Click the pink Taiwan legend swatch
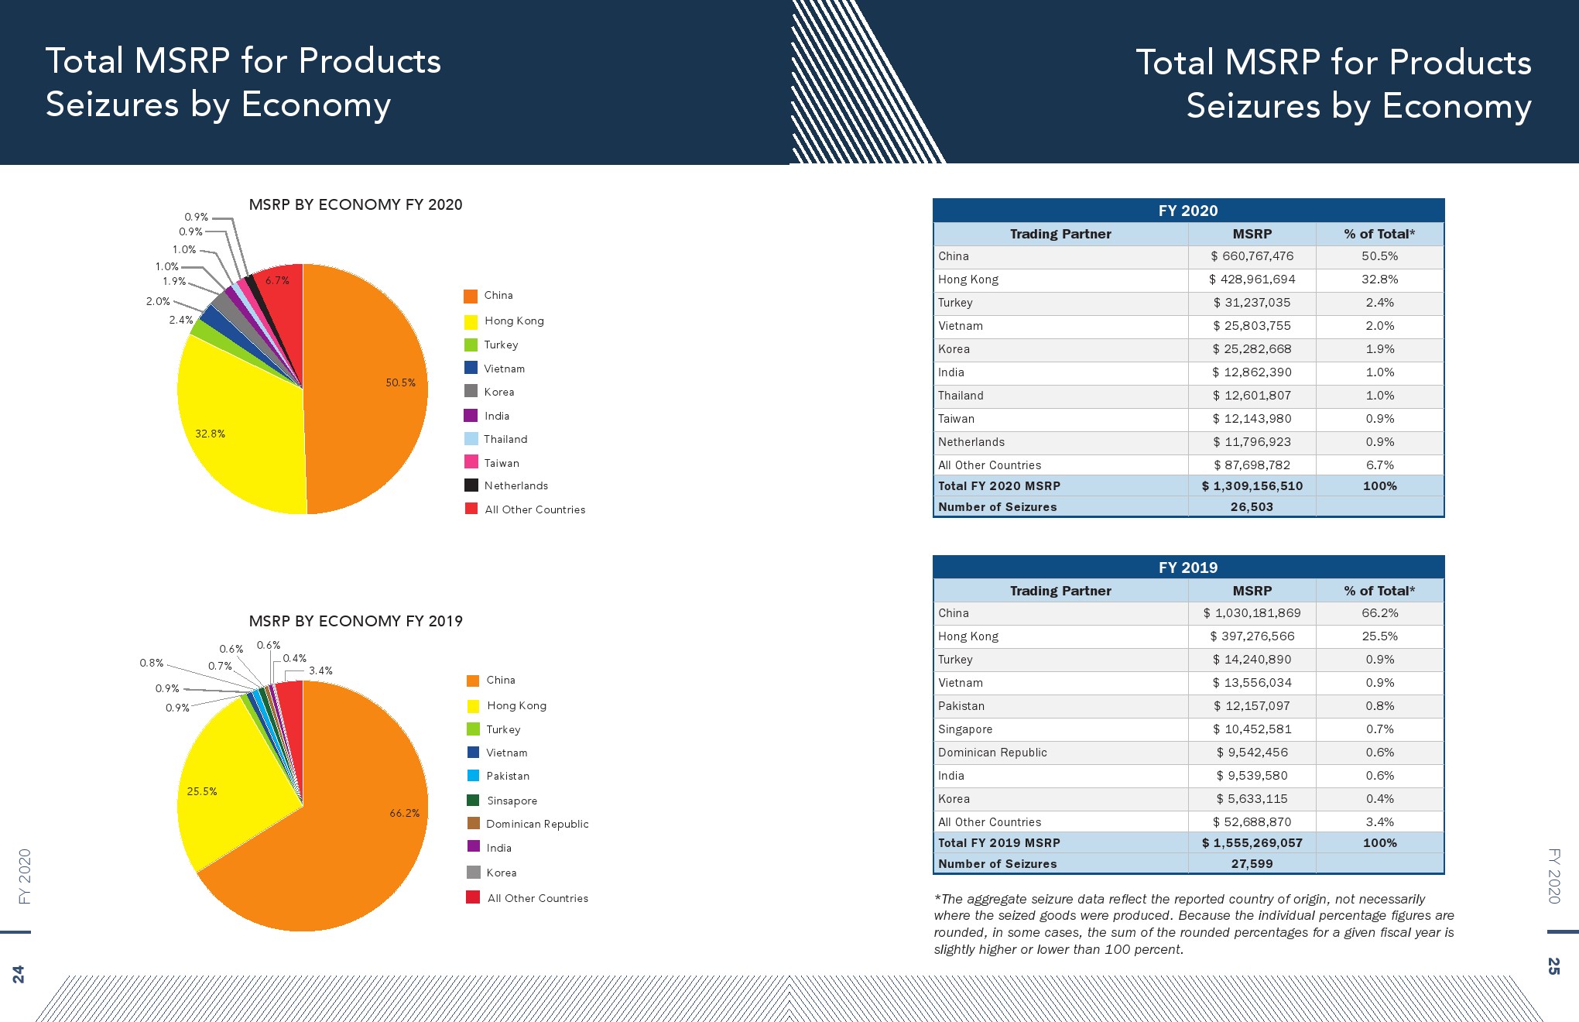This screenshot has height=1022, width=1579. pyautogui.click(x=471, y=462)
